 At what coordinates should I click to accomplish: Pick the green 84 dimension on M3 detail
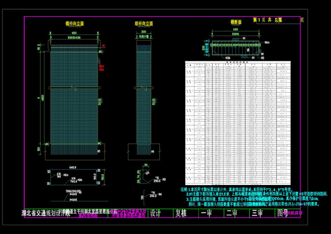[x=146, y=165]
